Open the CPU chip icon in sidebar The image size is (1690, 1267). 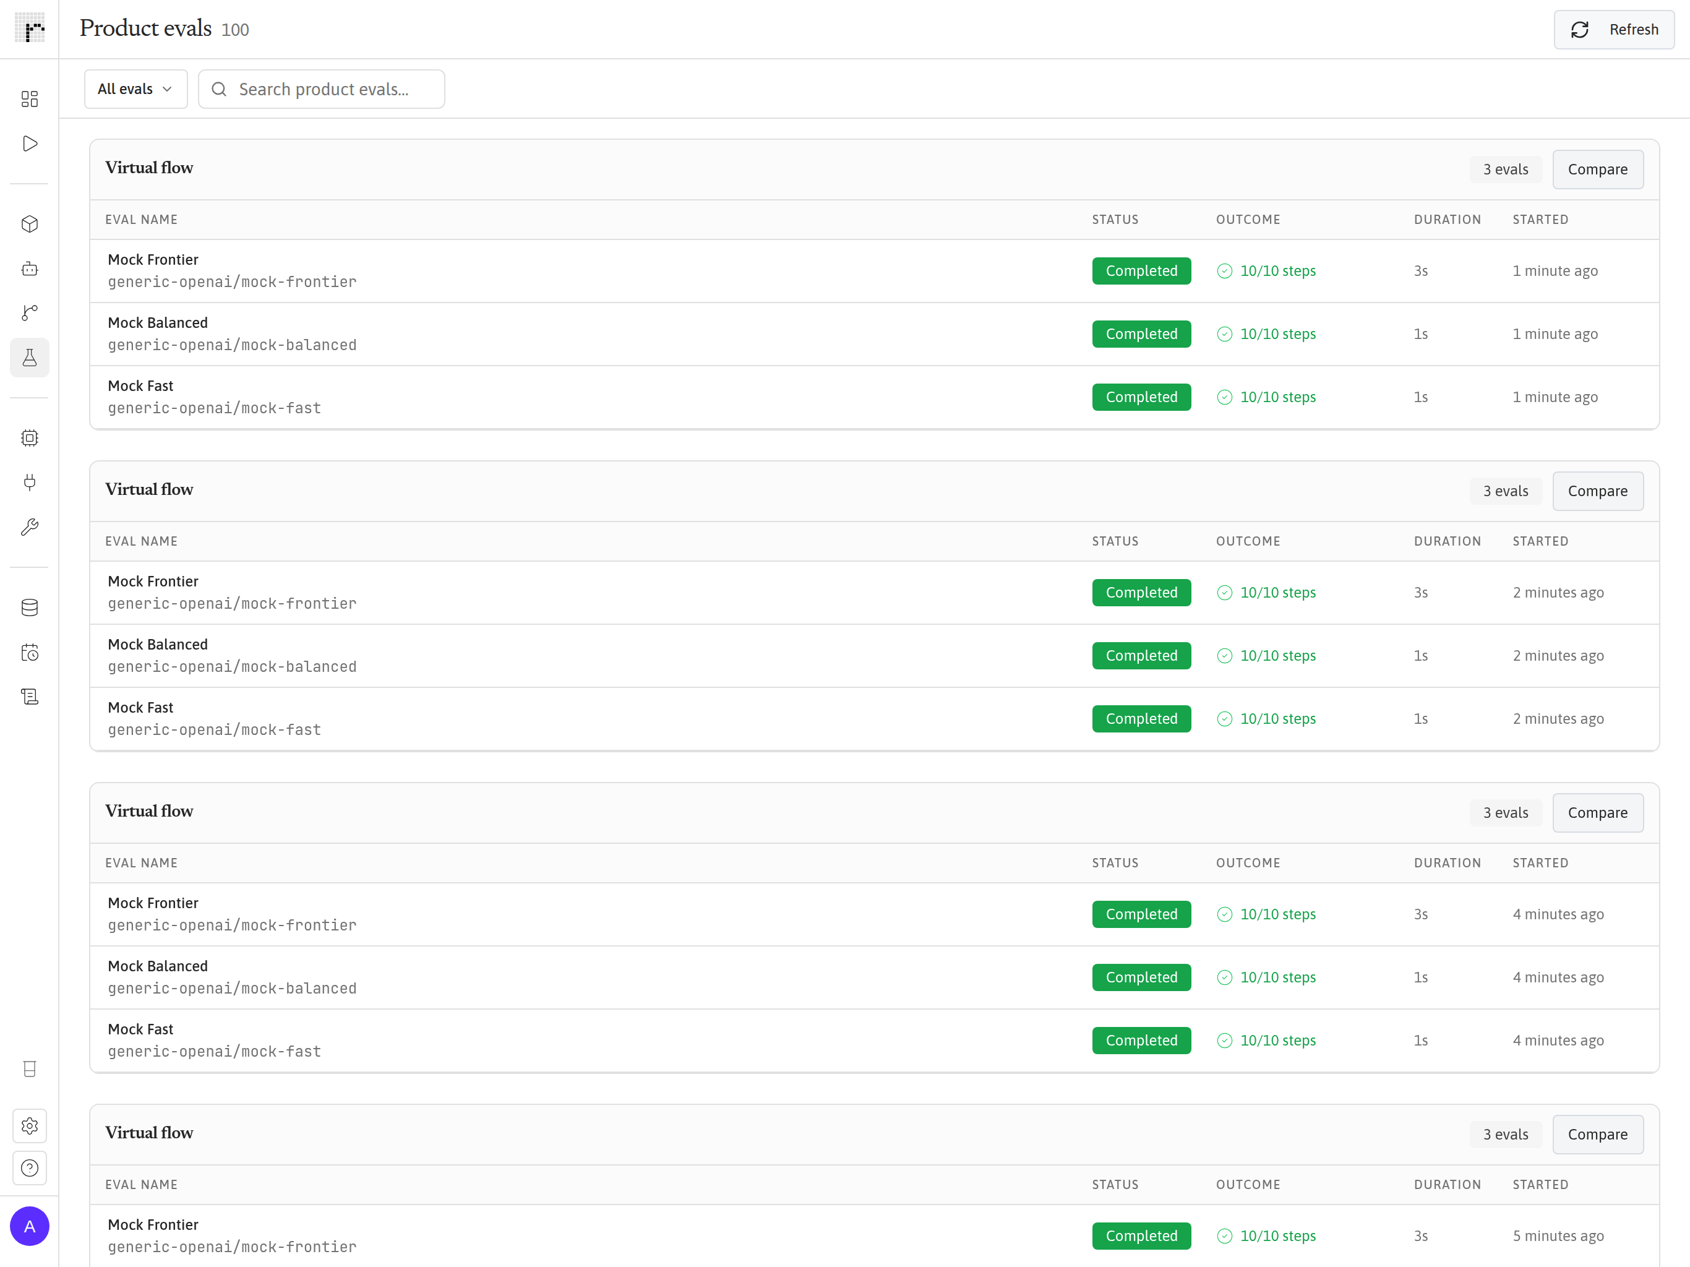pos(29,438)
